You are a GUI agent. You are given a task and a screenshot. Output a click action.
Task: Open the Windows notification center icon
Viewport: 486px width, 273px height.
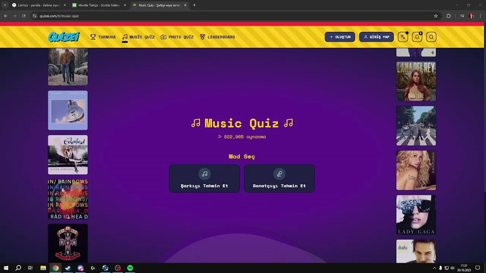coord(478,268)
